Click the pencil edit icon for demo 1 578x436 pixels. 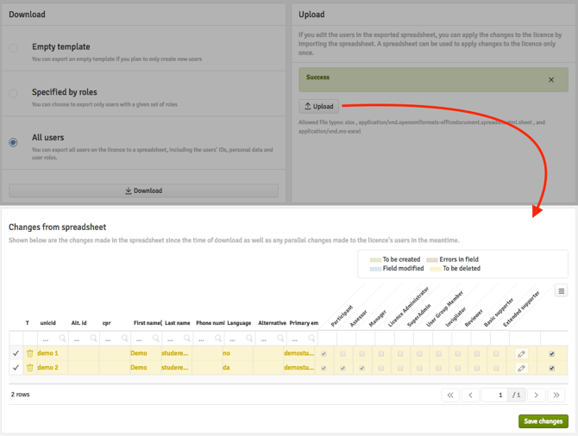pos(521,353)
